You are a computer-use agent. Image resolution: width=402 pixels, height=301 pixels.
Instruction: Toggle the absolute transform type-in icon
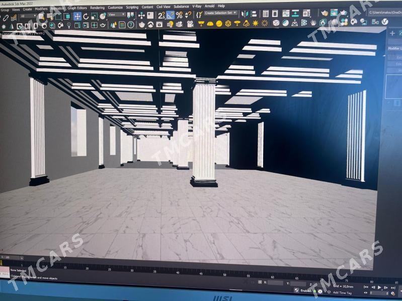(x=260, y=282)
